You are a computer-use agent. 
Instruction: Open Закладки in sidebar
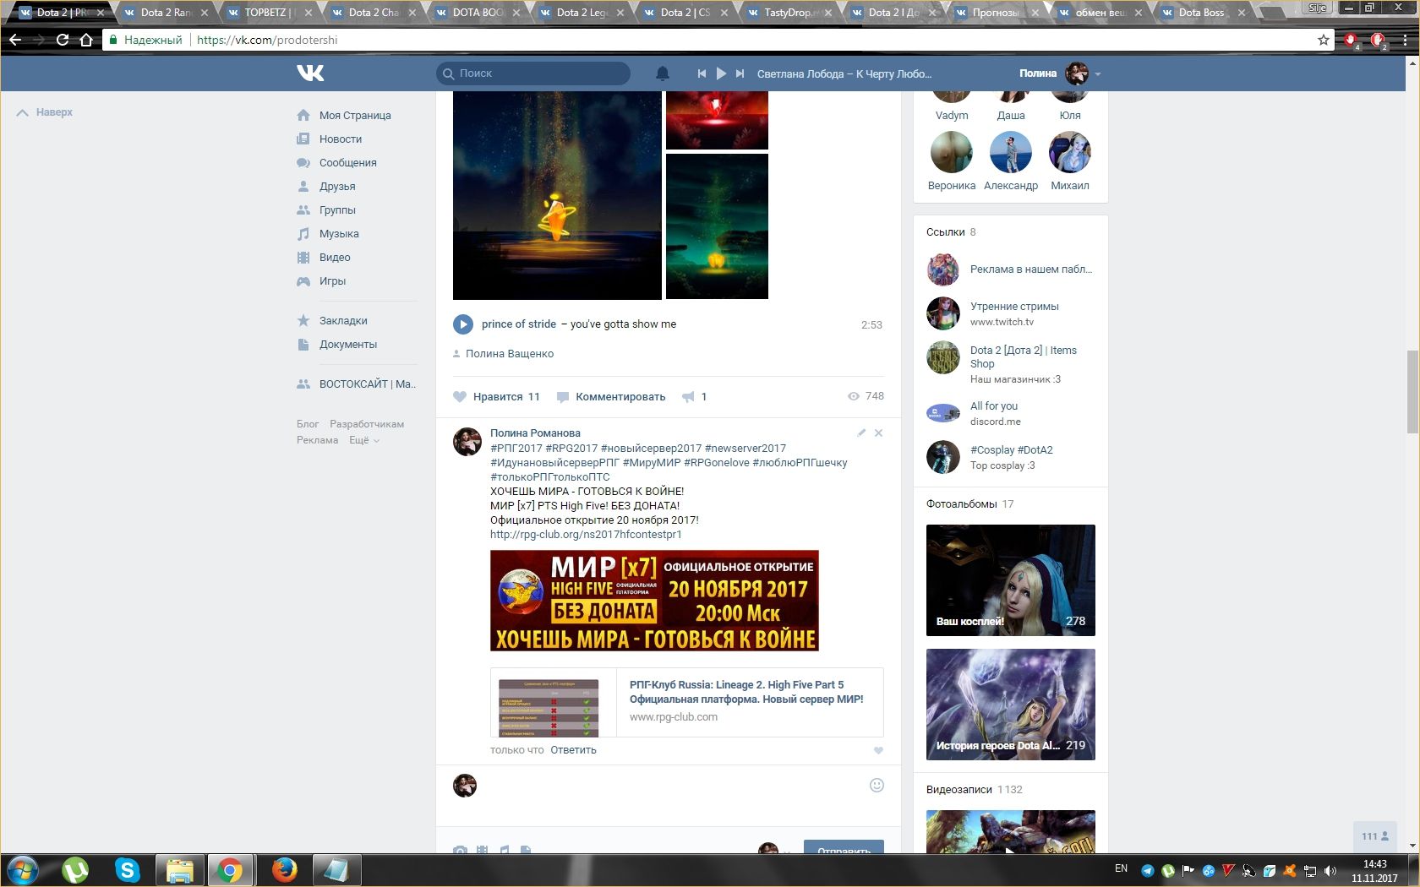pos(343,320)
